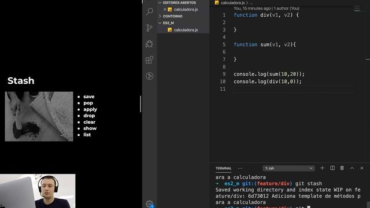The height and width of the screenshot is (208, 370).
Task: Click the minimap at the editor top right
Action: (x=357, y=9)
